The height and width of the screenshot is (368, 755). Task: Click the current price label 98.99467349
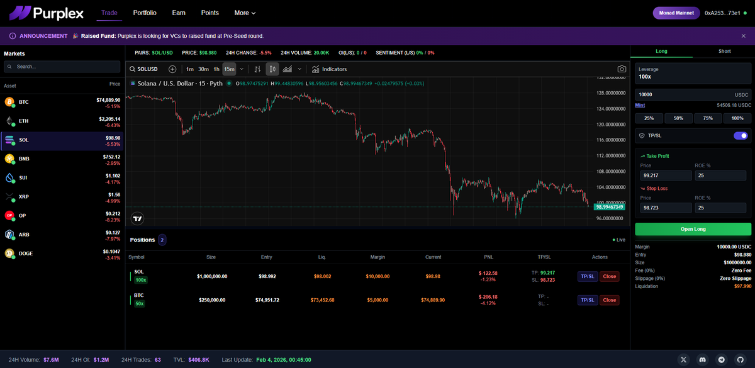click(610, 206)
